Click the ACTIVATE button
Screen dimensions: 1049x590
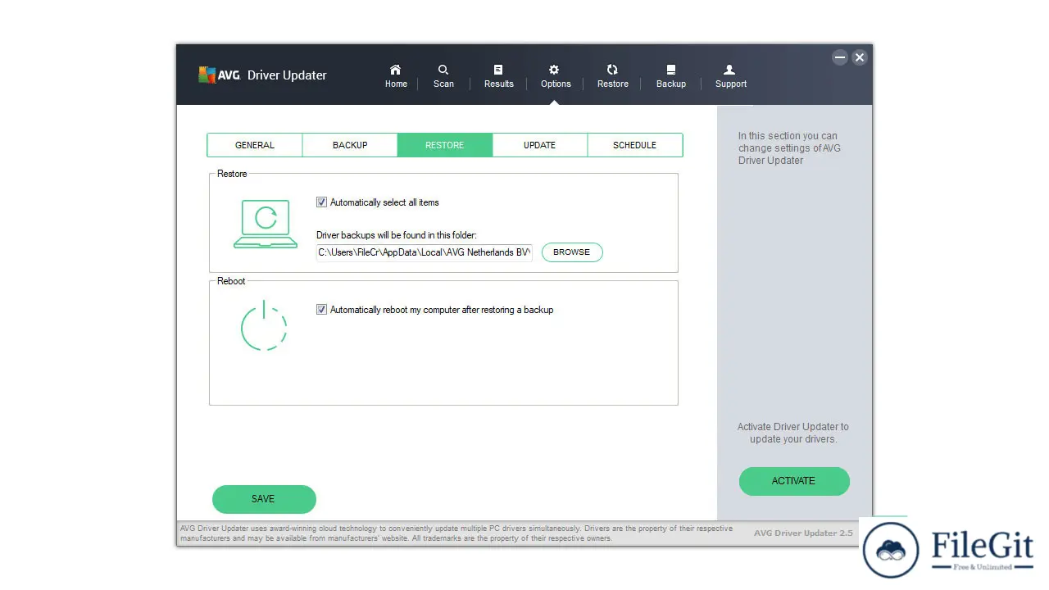tap(794, 481)
